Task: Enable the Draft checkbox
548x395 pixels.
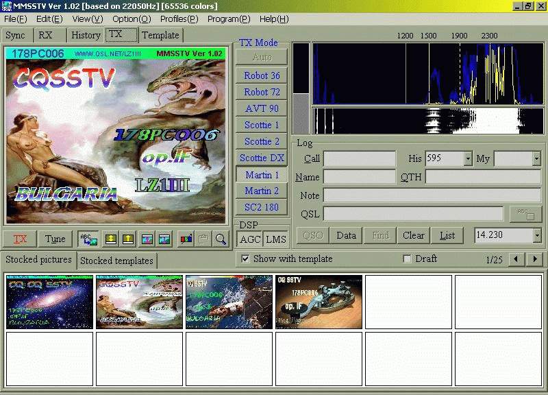Action: (408, 259)
